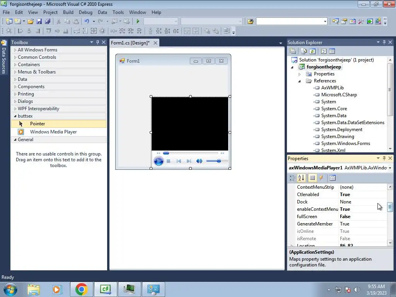Start debugging with the green play icon
This screenshot has width=396, height=297.
tap(138, 22)
